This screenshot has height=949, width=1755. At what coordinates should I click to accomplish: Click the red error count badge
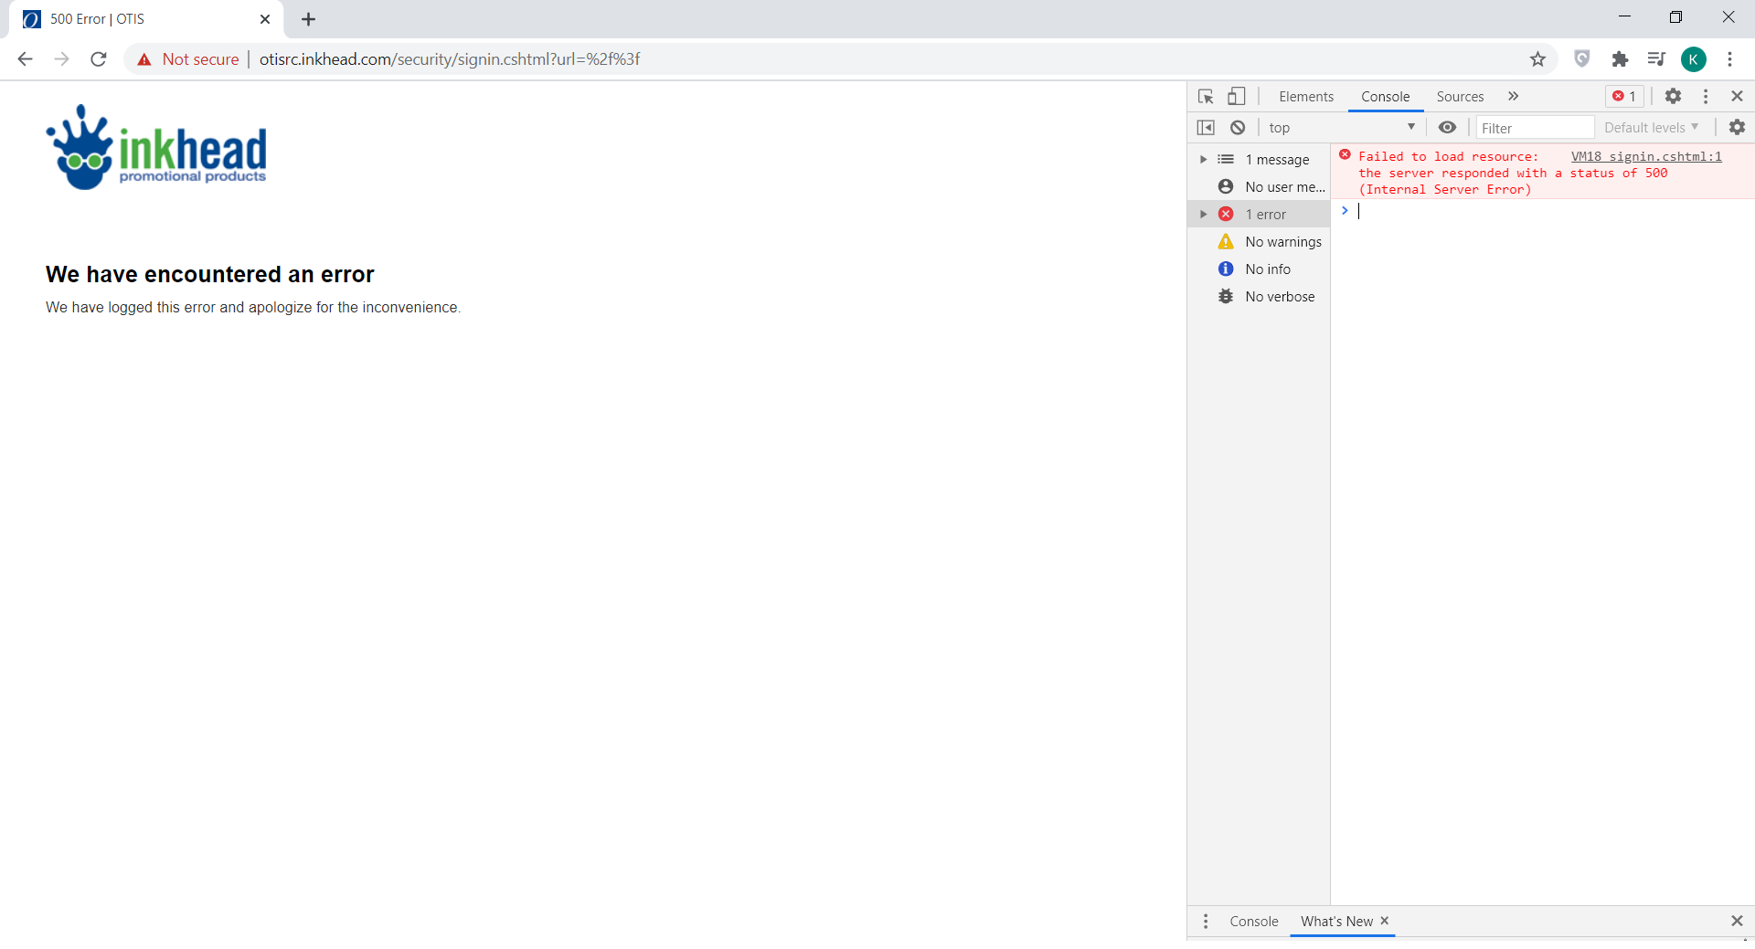click(x=1624, y=97)
